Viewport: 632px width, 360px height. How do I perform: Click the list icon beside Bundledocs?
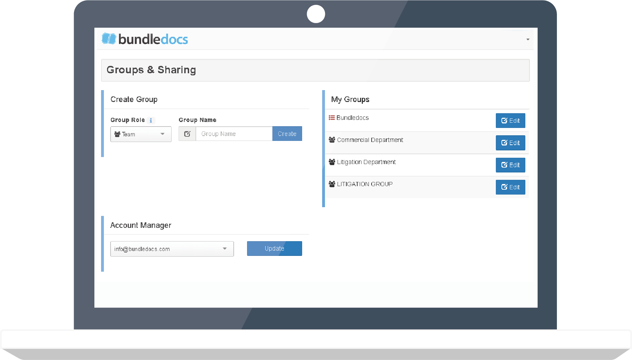pos(332,118)
